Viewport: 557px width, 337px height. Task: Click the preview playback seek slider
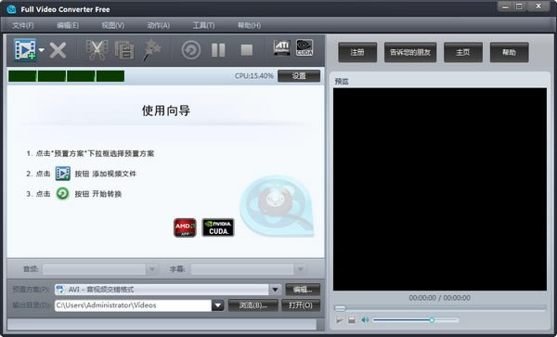click(440, 308)
